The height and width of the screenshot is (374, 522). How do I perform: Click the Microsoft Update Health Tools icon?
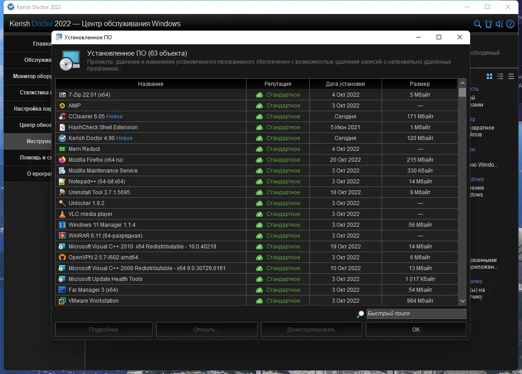point(62,279)
